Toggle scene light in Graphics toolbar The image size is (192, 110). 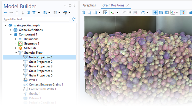coord(155,12)
